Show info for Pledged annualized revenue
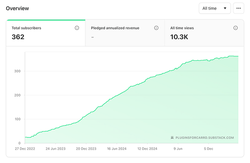The width and height of the screenshot is (250, 163). point(156,28)
